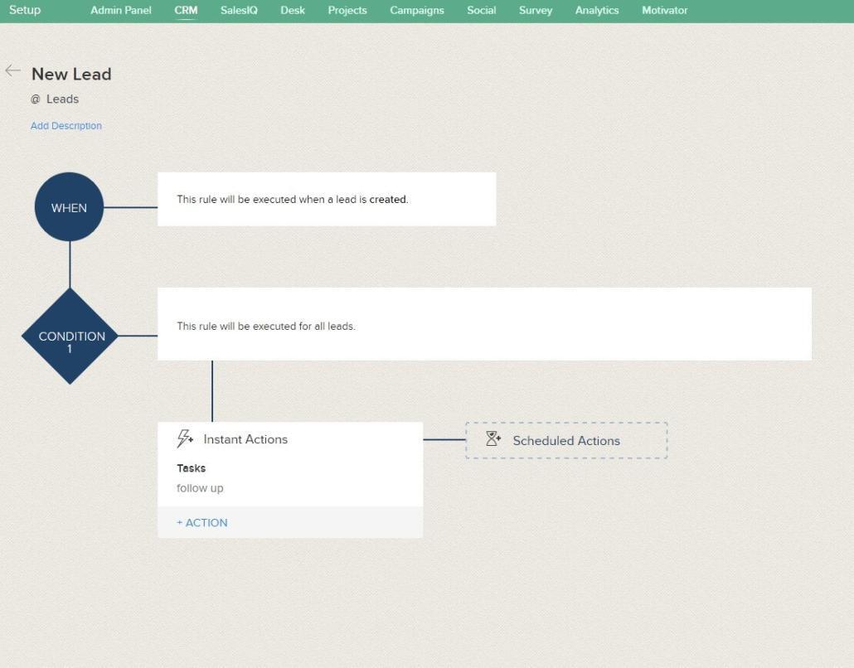The height and width of the screenshot is (668, 854).
Task: Switch to the Motivator tab
Action: (664, 10)
